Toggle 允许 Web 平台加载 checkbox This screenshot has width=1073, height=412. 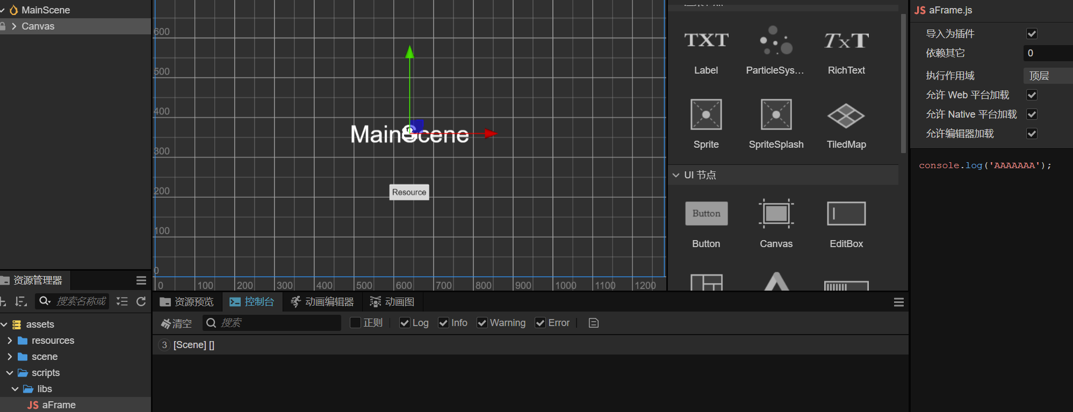tap(1032, 95)
